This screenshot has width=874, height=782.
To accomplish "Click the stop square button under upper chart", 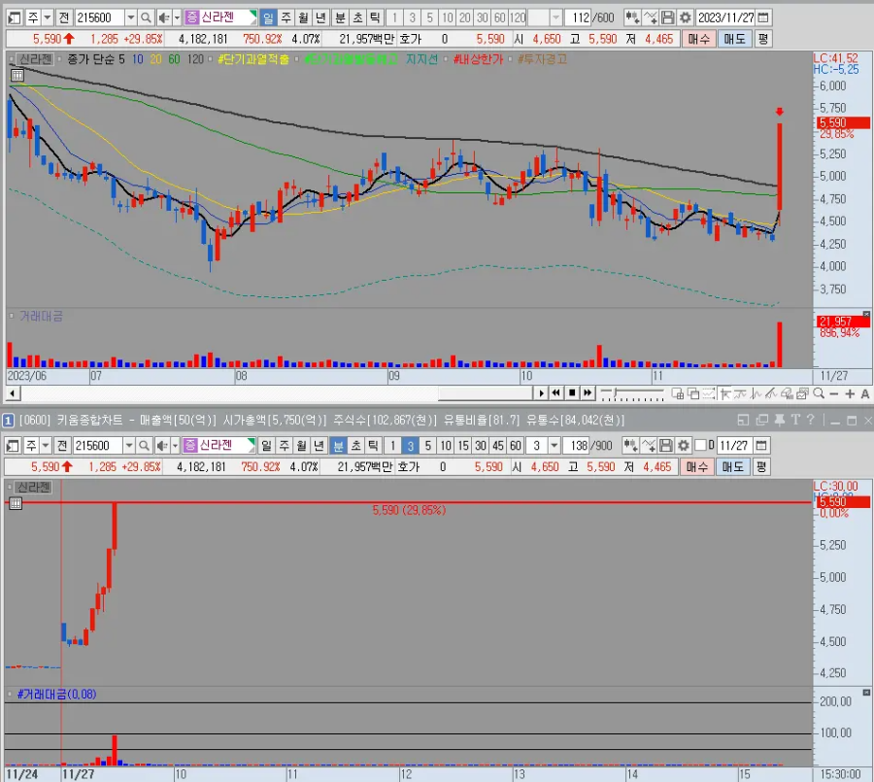I will tap(572, 393).
